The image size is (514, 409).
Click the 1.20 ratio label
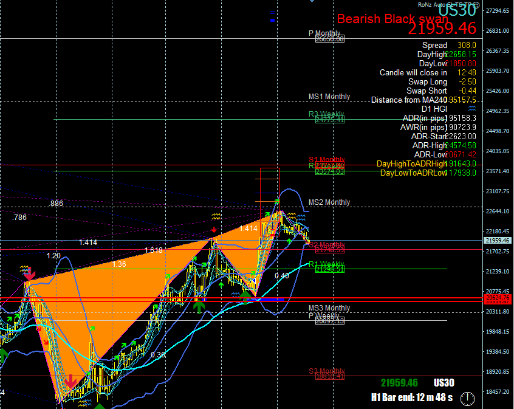coord(53,256)
